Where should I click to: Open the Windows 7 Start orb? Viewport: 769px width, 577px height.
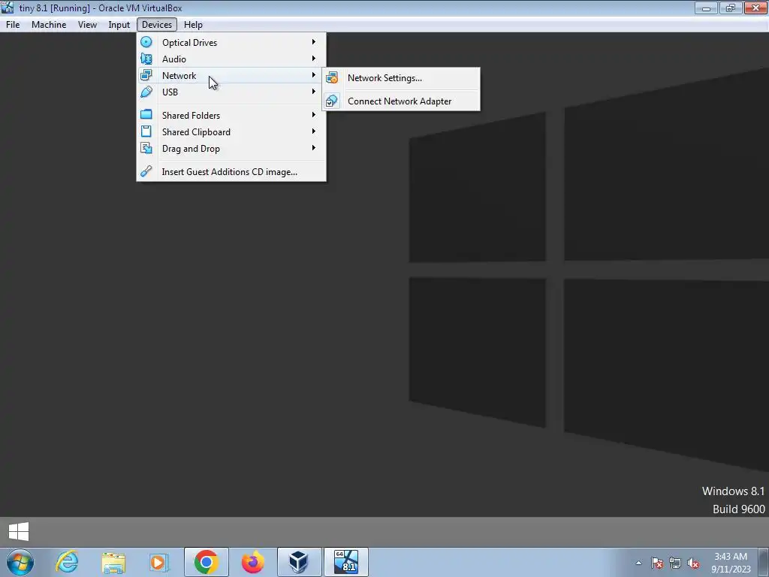tap(20, 562)
